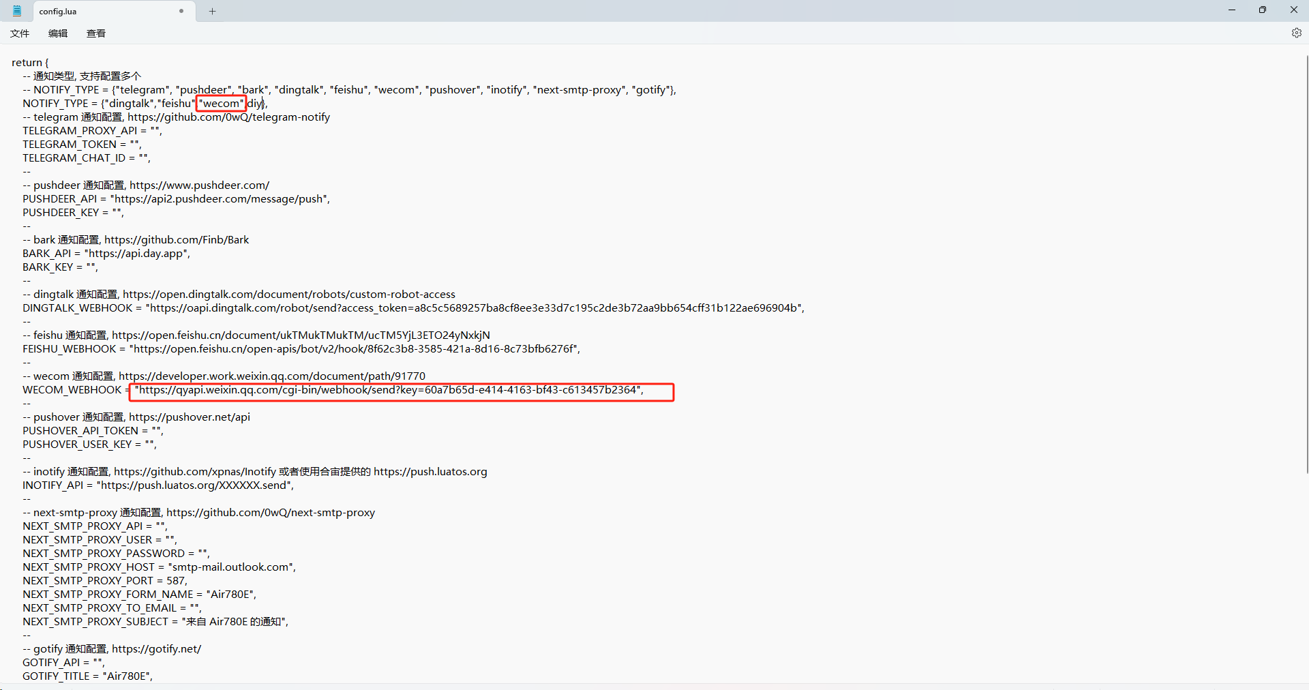Click the NEXT_SMTP_PROXY_SUBJECT line
The image size is (1309, 690).
(x=155, y=622)
